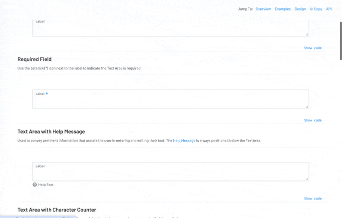Screen dimensions: 342x218
Task: Select the Required Field heading
Action: [x=34, y=59]
